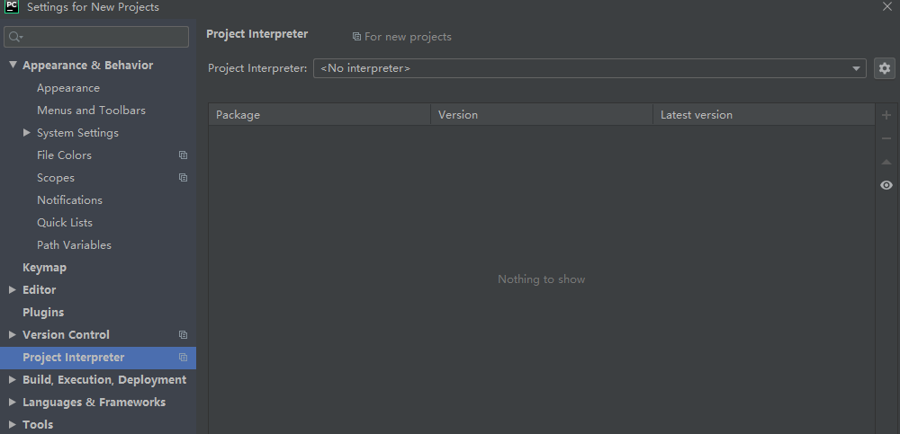The image size is (900, 434).
Task: Select Notifications settings
Action: click(x=69, y=200)
